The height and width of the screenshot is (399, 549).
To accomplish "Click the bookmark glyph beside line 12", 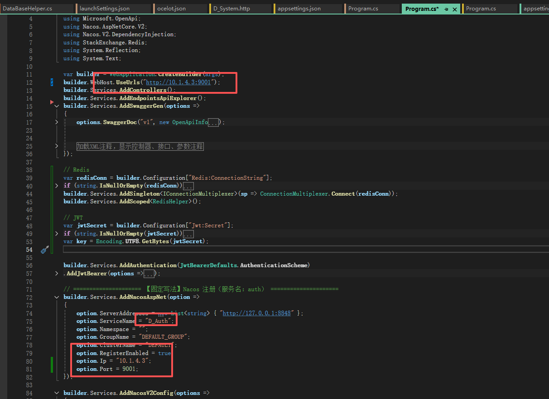I will pos(52,82).
